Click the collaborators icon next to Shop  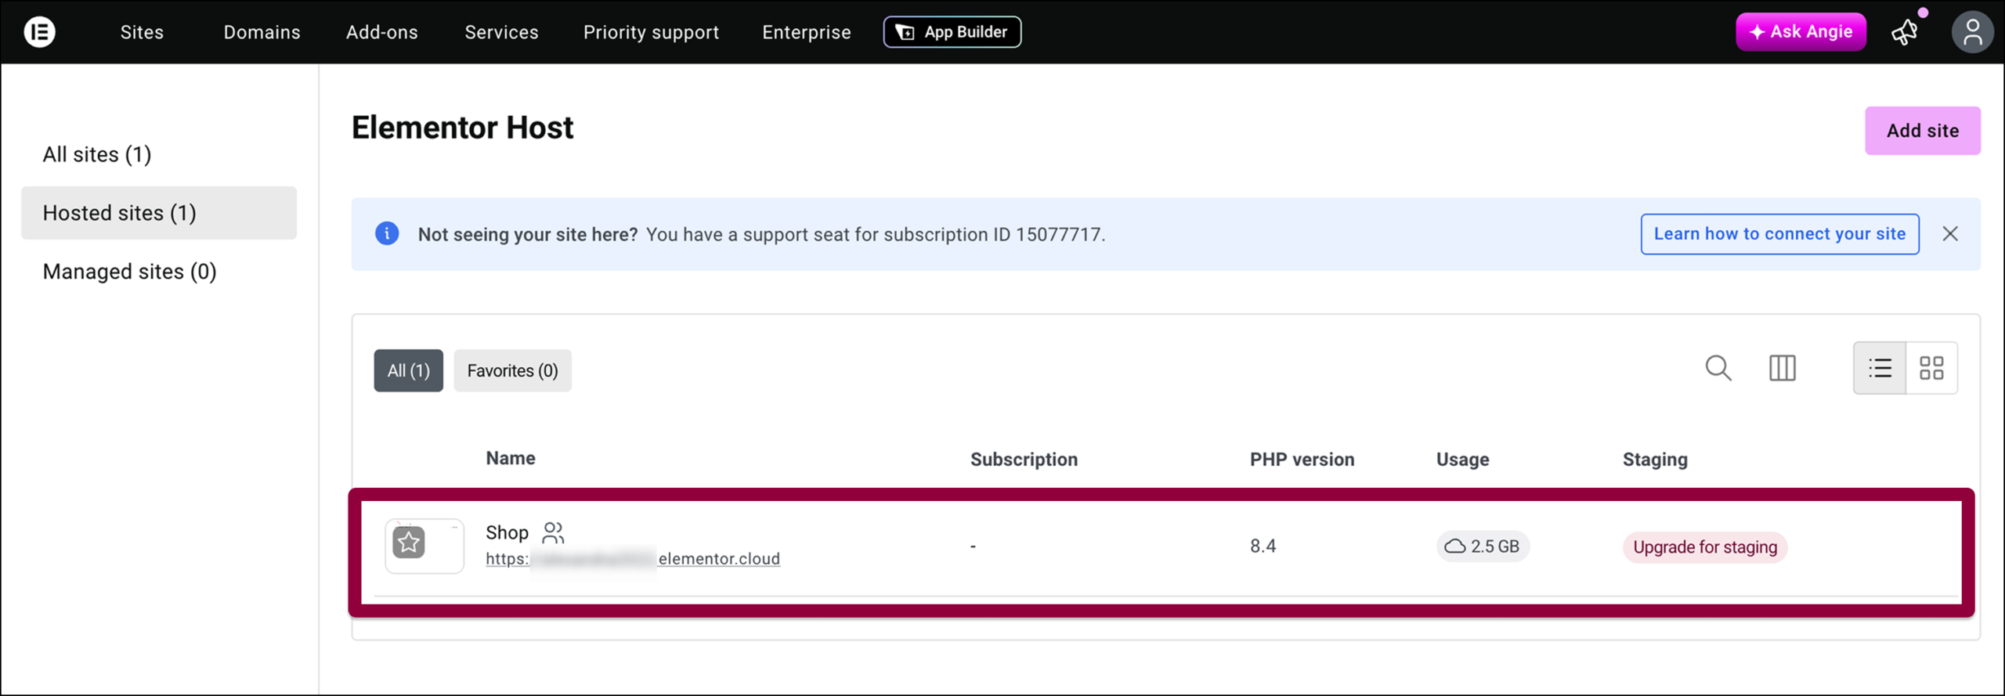coord(553,532)
